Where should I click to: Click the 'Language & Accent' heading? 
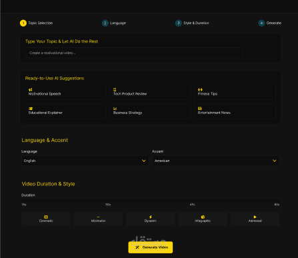click(45, 140)
